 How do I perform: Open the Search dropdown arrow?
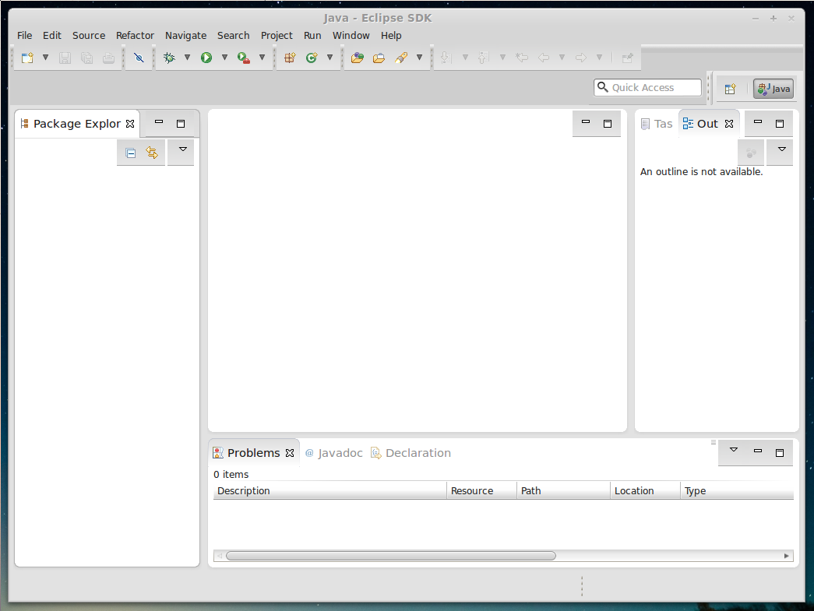(419, 58)
